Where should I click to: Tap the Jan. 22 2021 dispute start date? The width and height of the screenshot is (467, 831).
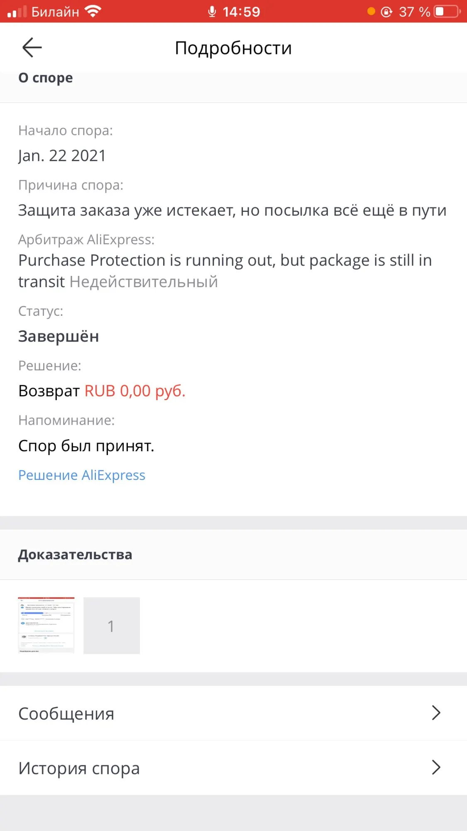[x=62, y=156]
